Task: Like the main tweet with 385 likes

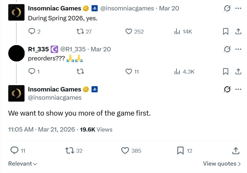Action: 125,150
